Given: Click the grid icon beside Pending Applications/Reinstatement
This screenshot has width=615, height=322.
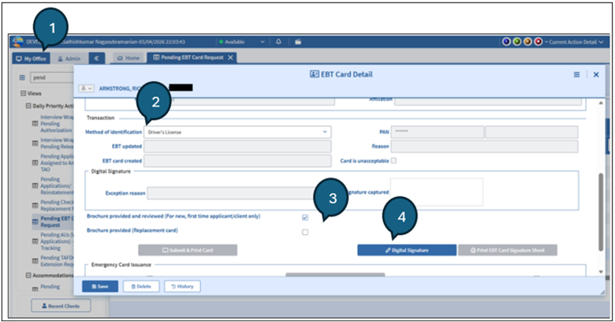Looking at the screenshot, I should tap(35, 185).
